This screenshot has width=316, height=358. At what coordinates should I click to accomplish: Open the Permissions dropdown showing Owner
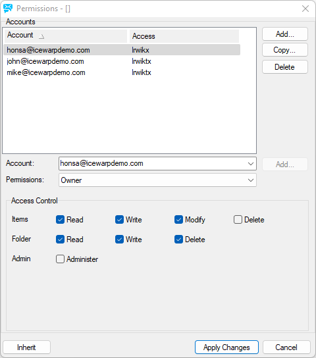pyautogui.click(x=157, y=180)
